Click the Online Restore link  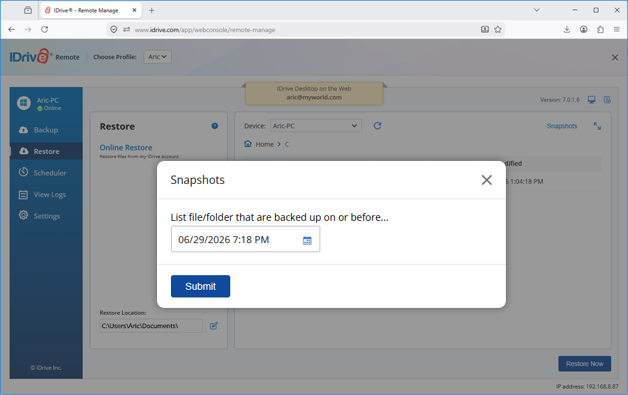[x=126, y=148]
